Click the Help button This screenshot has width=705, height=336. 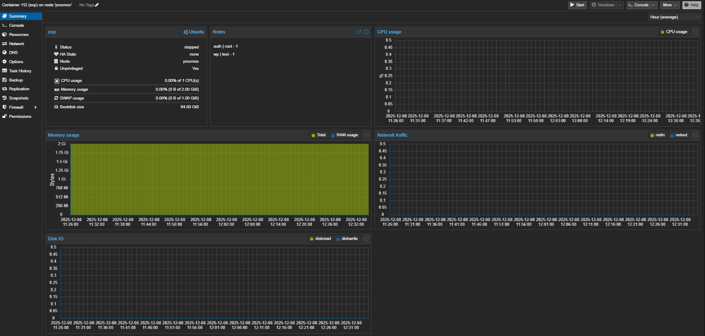coord(692,5)
